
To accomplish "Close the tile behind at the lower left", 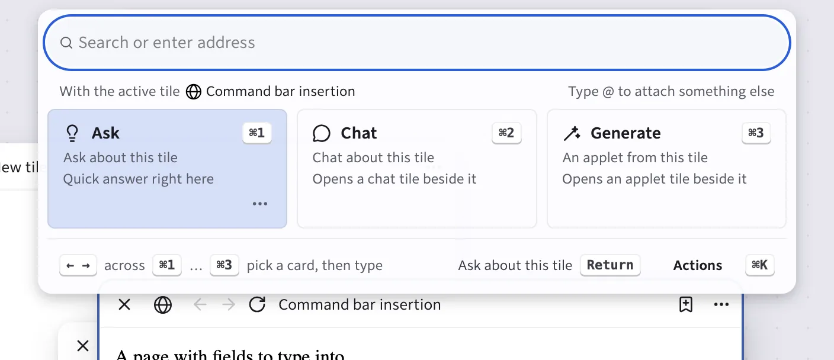I will click(x=83, y=346).
